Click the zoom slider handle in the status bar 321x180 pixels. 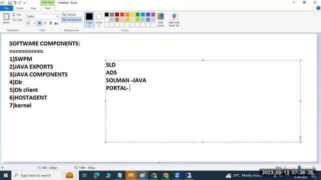click(299, 167)
